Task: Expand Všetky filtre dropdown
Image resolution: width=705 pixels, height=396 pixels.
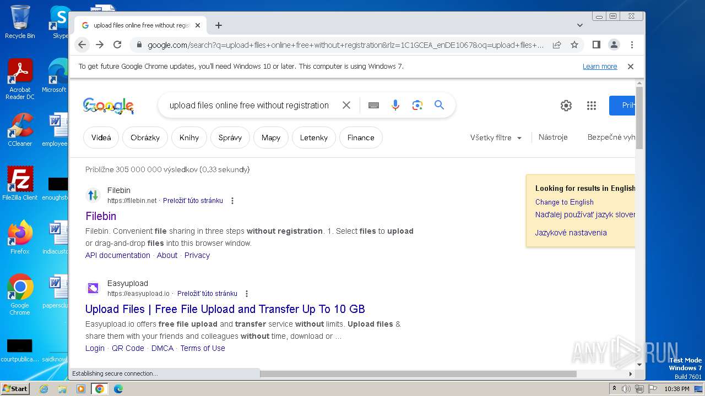Action: click(x=496, y=137)
